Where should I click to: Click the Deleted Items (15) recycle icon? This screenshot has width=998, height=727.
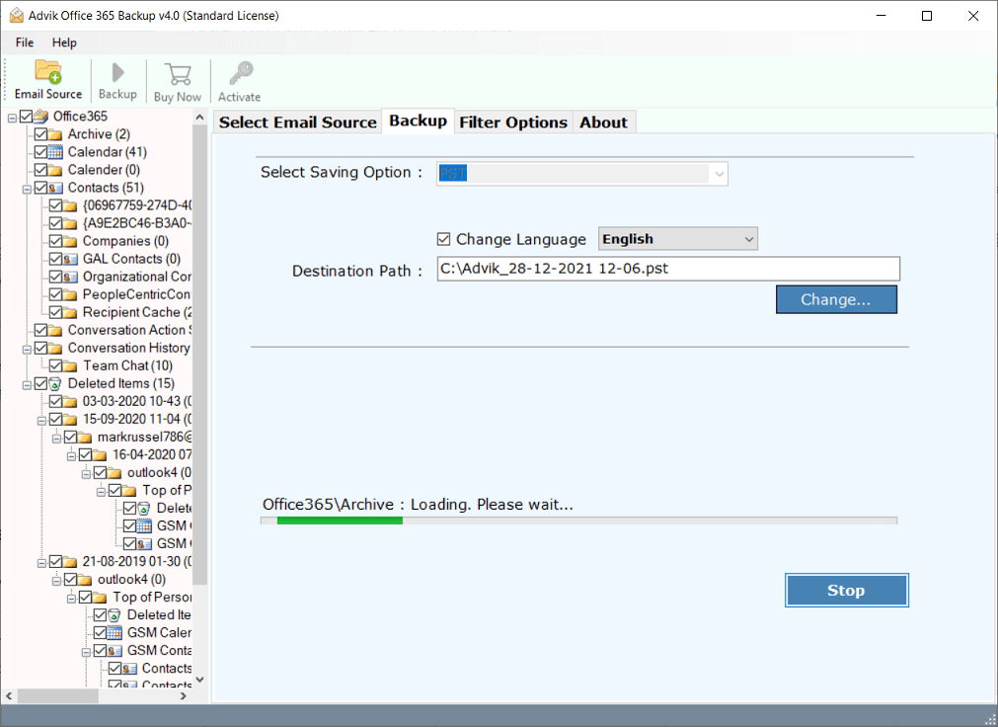pos(55,384)
